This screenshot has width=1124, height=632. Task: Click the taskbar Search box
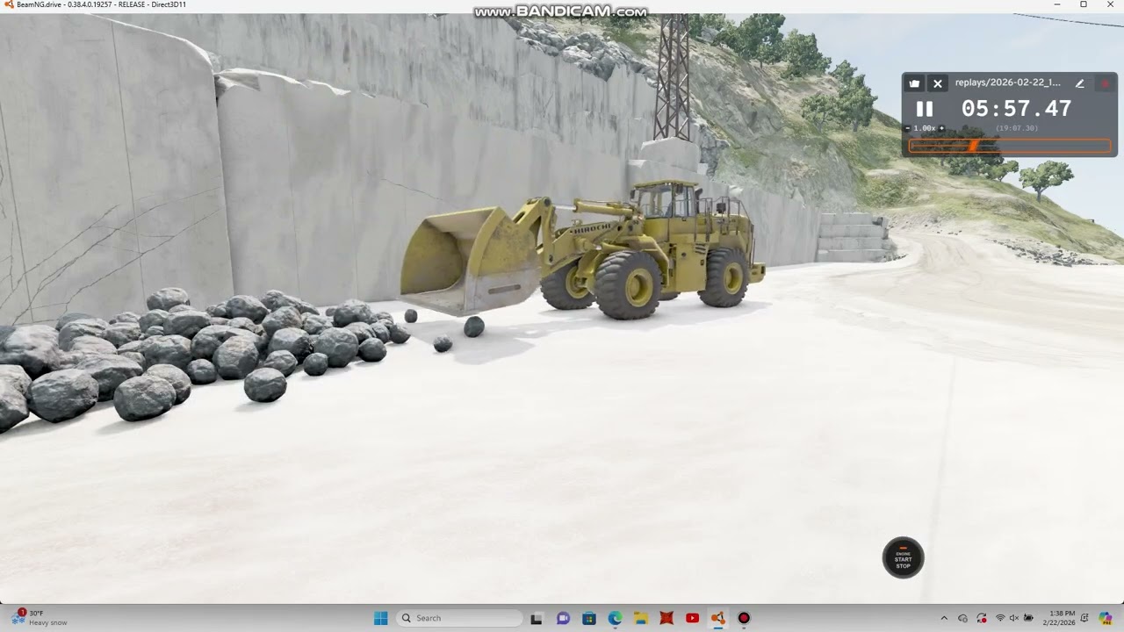[459, 618]
